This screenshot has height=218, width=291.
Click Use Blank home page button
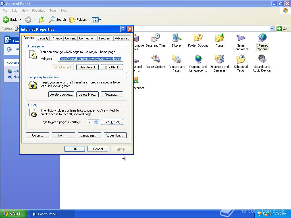click(112, 67)
